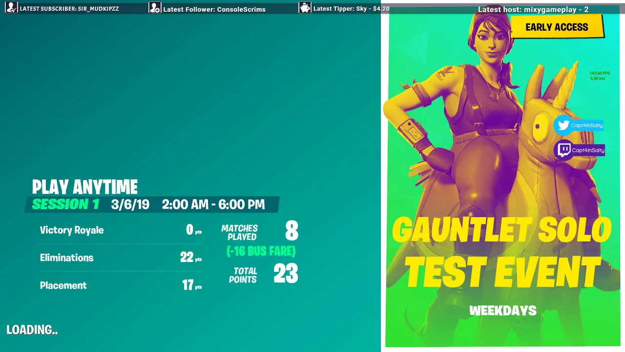Click the 3/6/19 session date

130,204
